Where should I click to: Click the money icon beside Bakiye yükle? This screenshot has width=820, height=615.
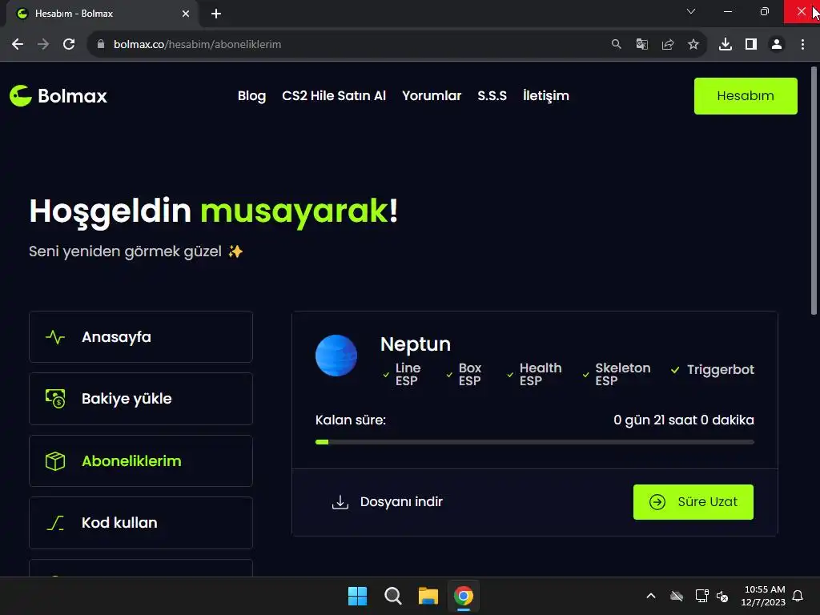(x=55, y=399)
